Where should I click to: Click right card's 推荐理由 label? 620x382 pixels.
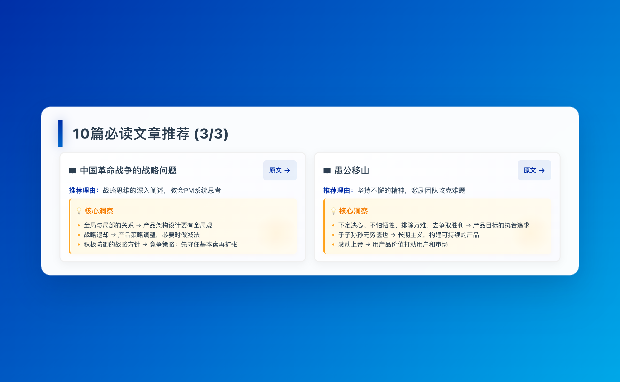[x=338, y=191]
